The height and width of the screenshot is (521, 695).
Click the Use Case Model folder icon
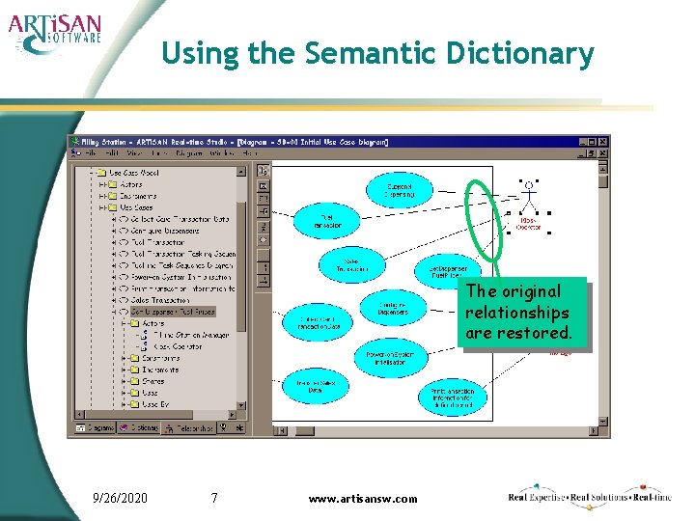pyautogui.click(x=101, y=173)
